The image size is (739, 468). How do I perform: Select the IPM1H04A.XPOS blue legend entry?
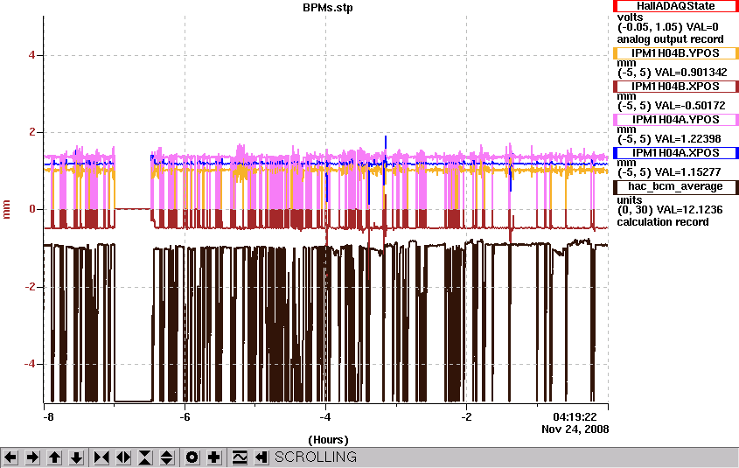pos(675,153)
